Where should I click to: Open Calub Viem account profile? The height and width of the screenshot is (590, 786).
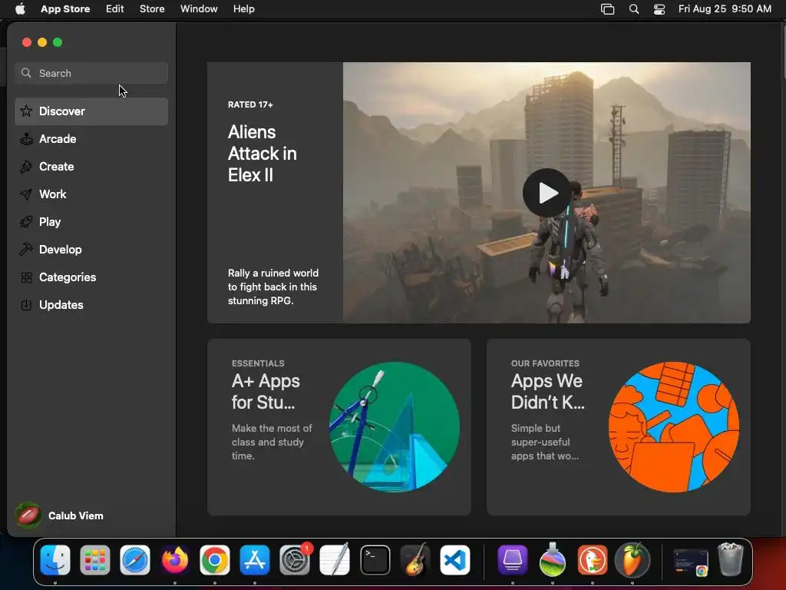tap(60, 515)
